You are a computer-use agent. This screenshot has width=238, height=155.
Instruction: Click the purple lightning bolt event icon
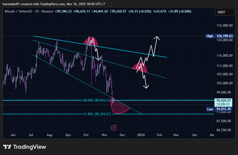pos(114,128)
